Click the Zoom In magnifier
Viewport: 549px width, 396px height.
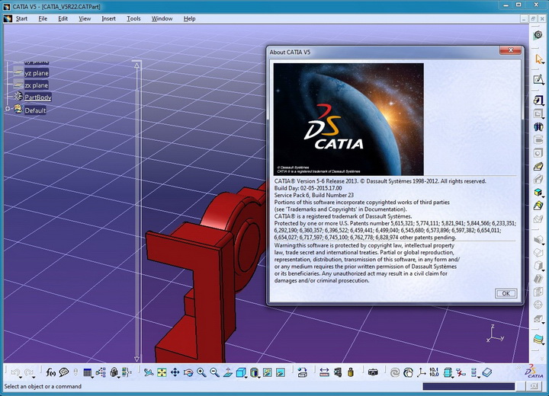[201, 372]
